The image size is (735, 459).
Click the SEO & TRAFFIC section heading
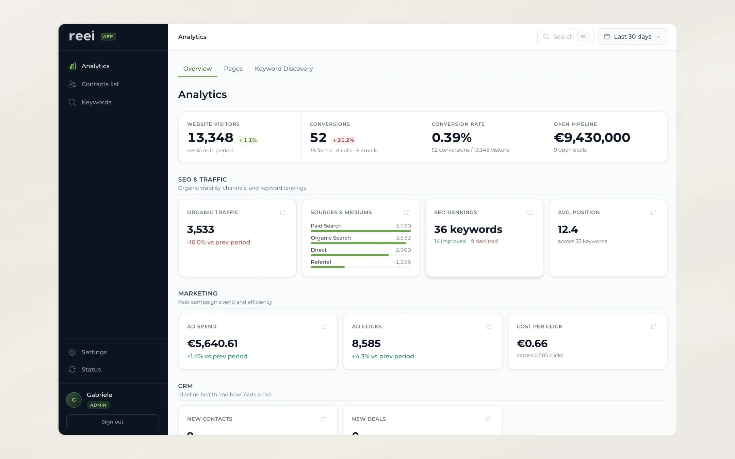[x=202, y=180]
